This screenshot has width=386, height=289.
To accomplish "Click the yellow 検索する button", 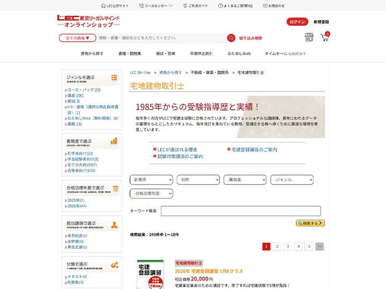I will pos(310,223).
